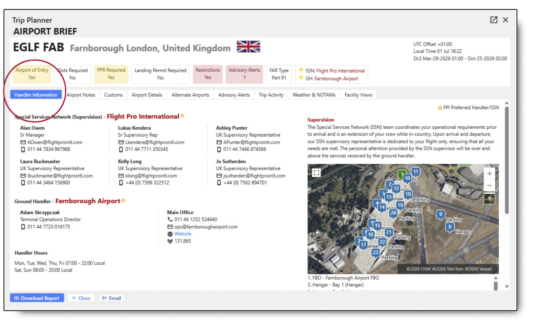The width and height of the screenshot is (539, 326).
Task: Download the airport brief report
Action: pyautogui.click(x=37, y=298)
